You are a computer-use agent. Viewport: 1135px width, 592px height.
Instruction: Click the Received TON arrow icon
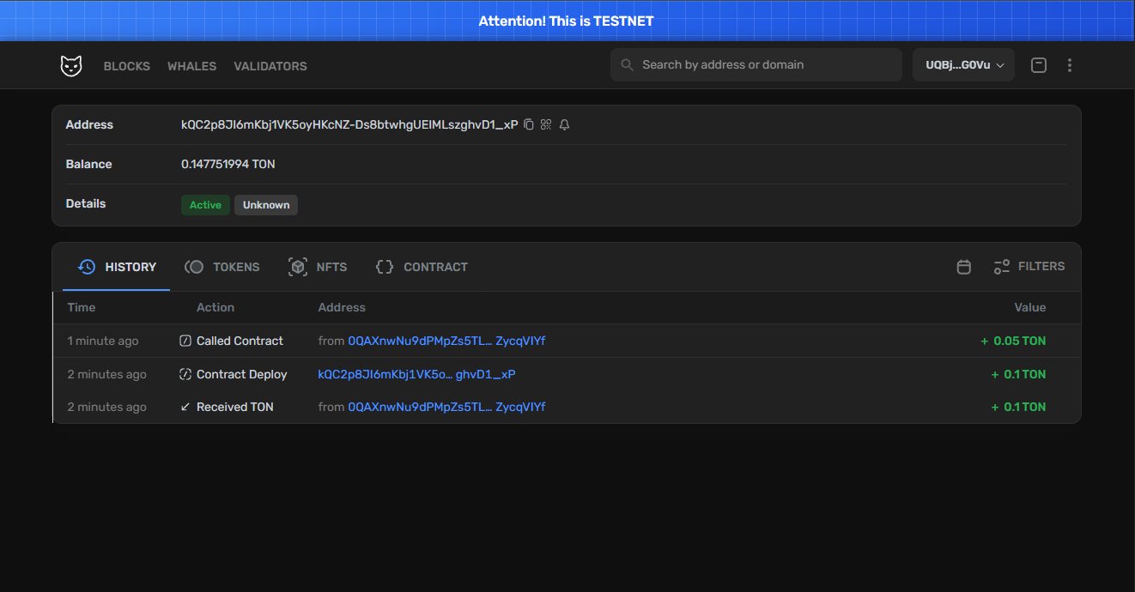(185, 407)
